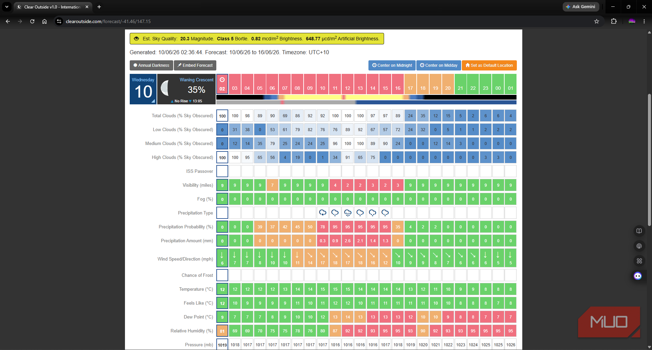Click the clock icon above hour 02
The height and width of the screenshot is (350, 652).
(222, 80)
